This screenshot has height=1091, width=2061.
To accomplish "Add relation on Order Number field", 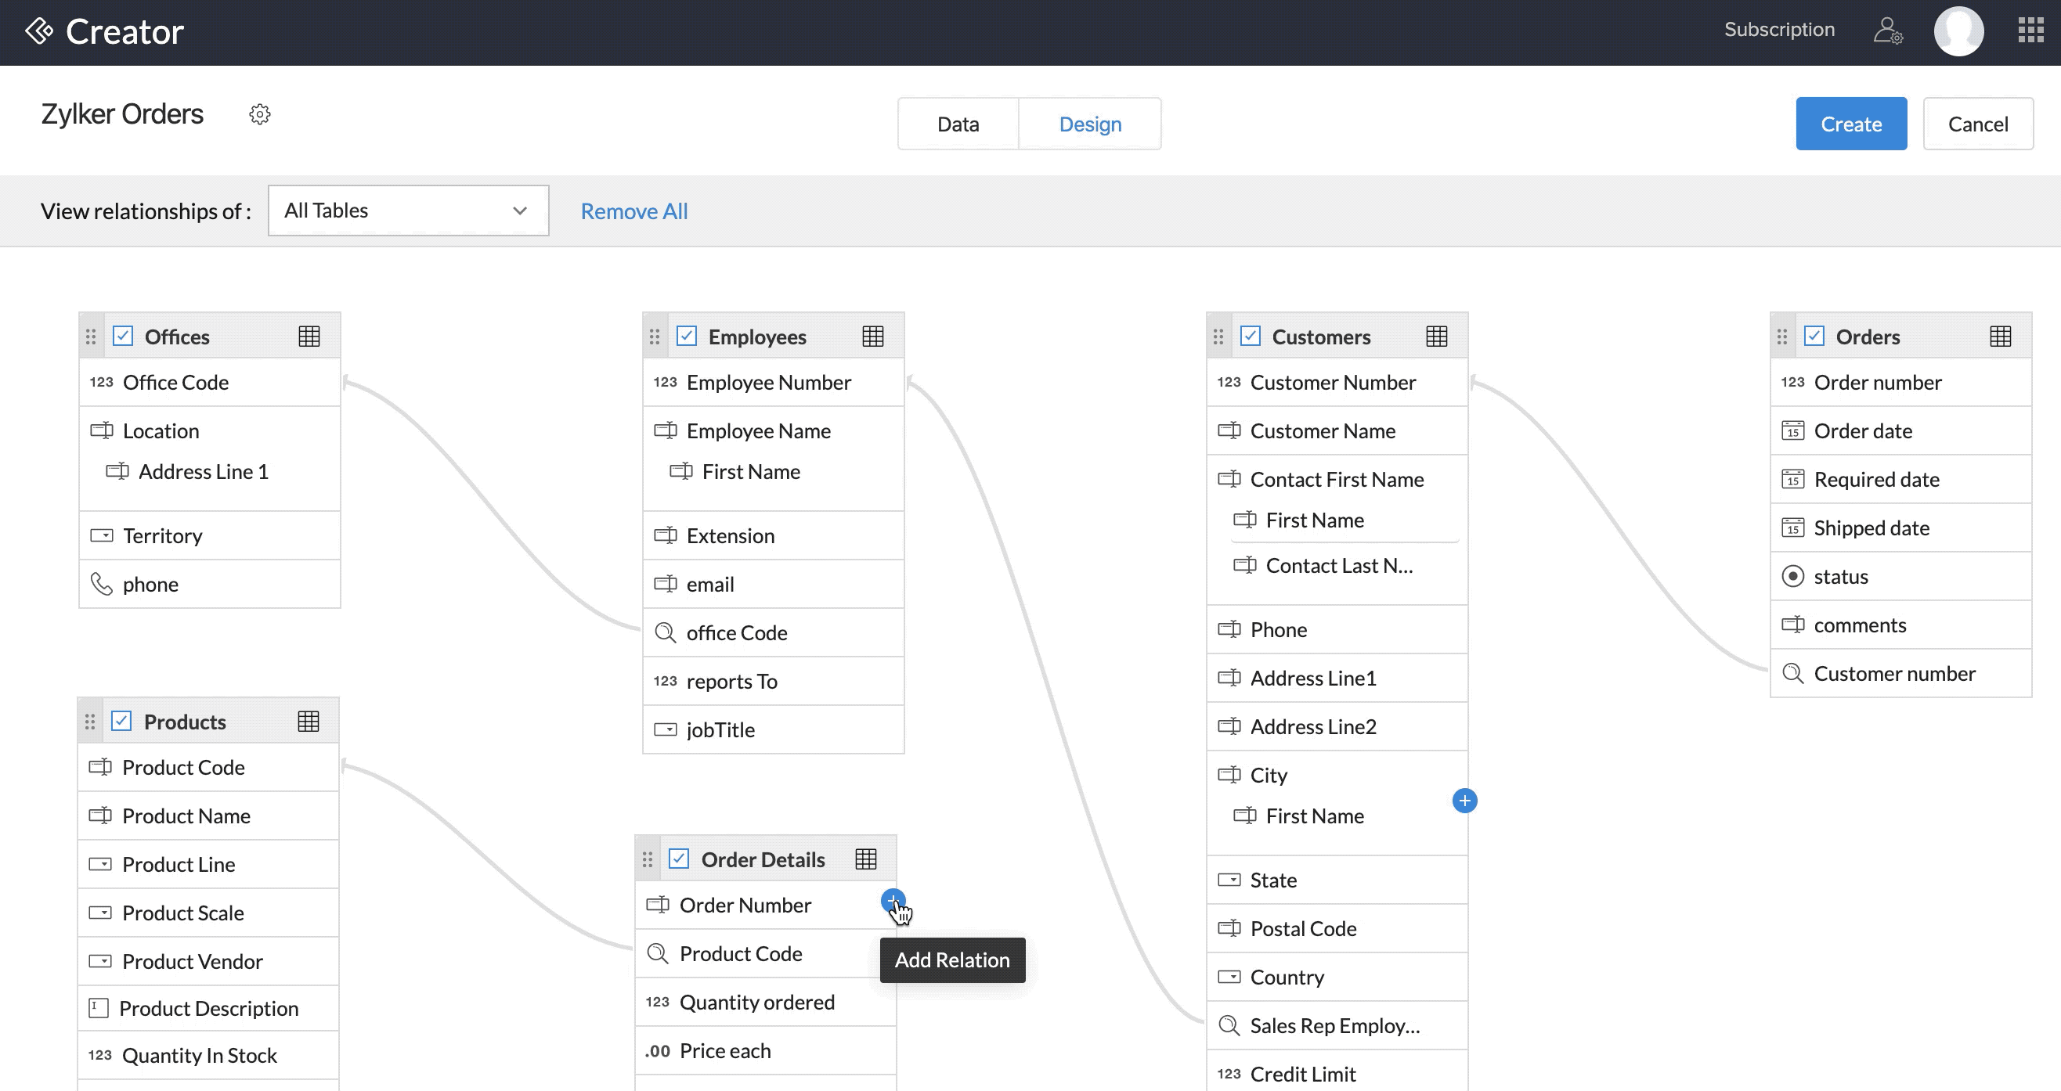I will 892,901.
